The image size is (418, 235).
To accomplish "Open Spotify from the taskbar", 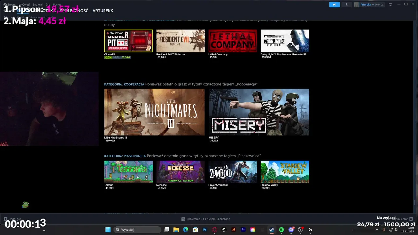I will (281, 230).
